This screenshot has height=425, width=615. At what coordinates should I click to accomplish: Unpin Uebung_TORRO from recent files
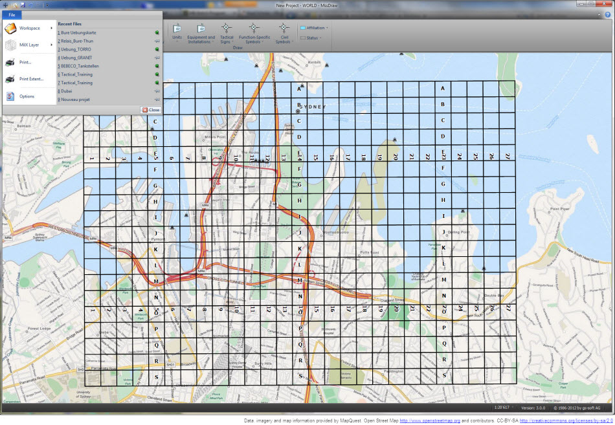coord(157,49)
